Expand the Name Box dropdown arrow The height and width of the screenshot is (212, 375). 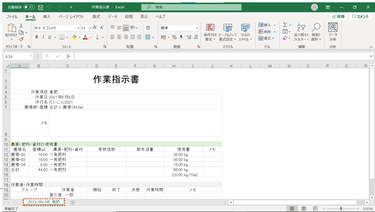[30, 56]
